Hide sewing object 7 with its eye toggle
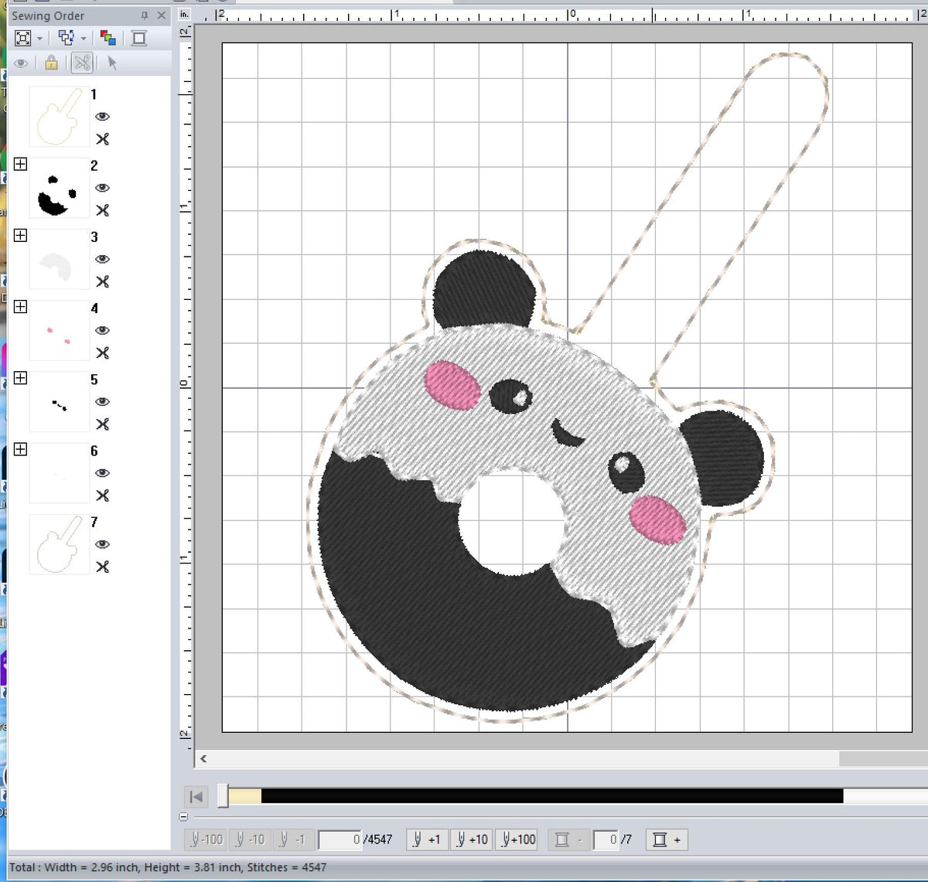928x882 pixels. pyautogui.click(x=103, y=545)
